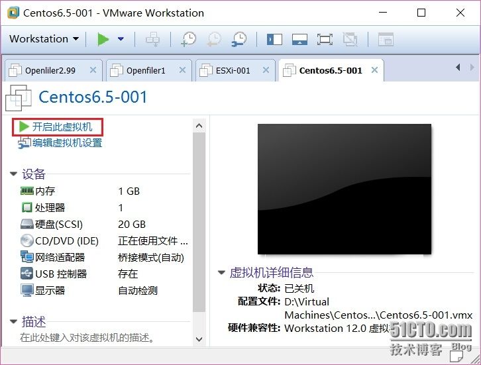Open the snapshot manager icon
This screenshot has width=481, height=365.
(x=239, y=39)
